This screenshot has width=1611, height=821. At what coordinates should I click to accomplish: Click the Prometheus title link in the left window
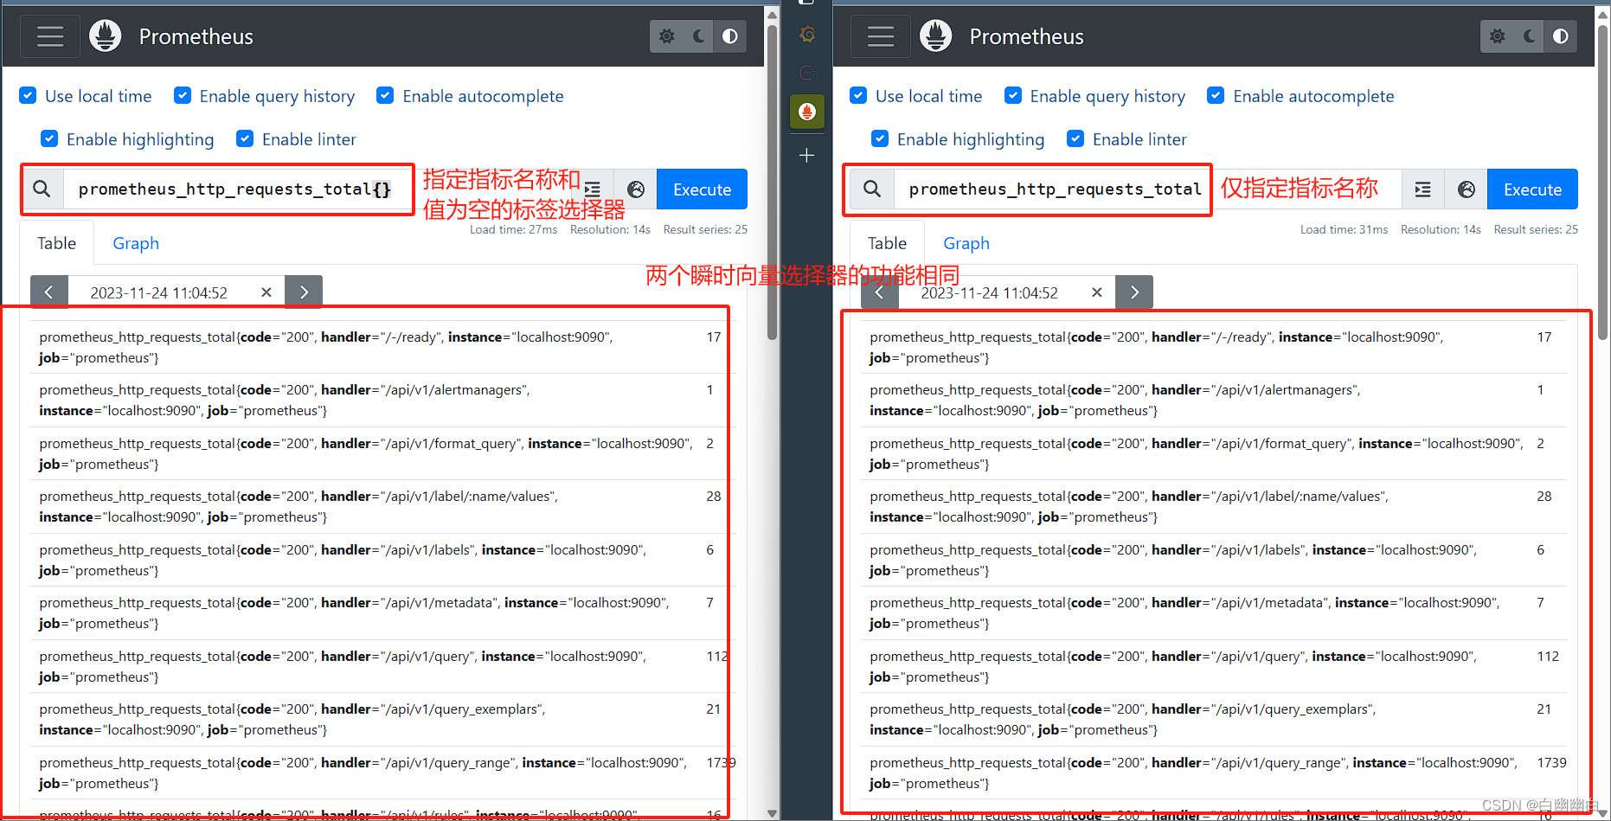tap(196, 36)
